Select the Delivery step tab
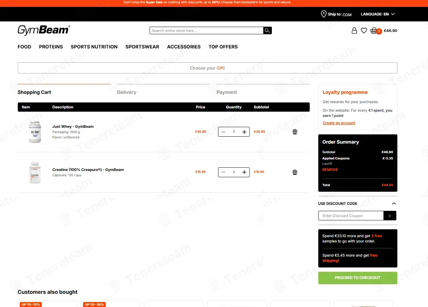428x307 pixels. coord(127,92)
